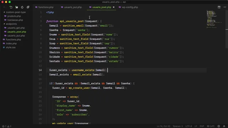The height and width of the screenshot is (128, 228).
Task: Click the 'display_name' array key
Action: coord(66,106)
